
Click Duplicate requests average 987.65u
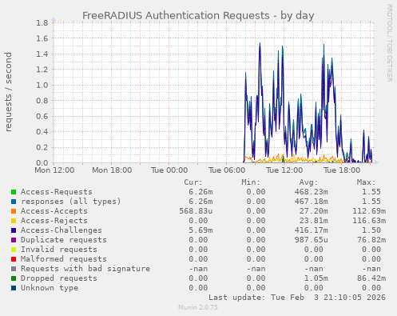pos(312,240)
